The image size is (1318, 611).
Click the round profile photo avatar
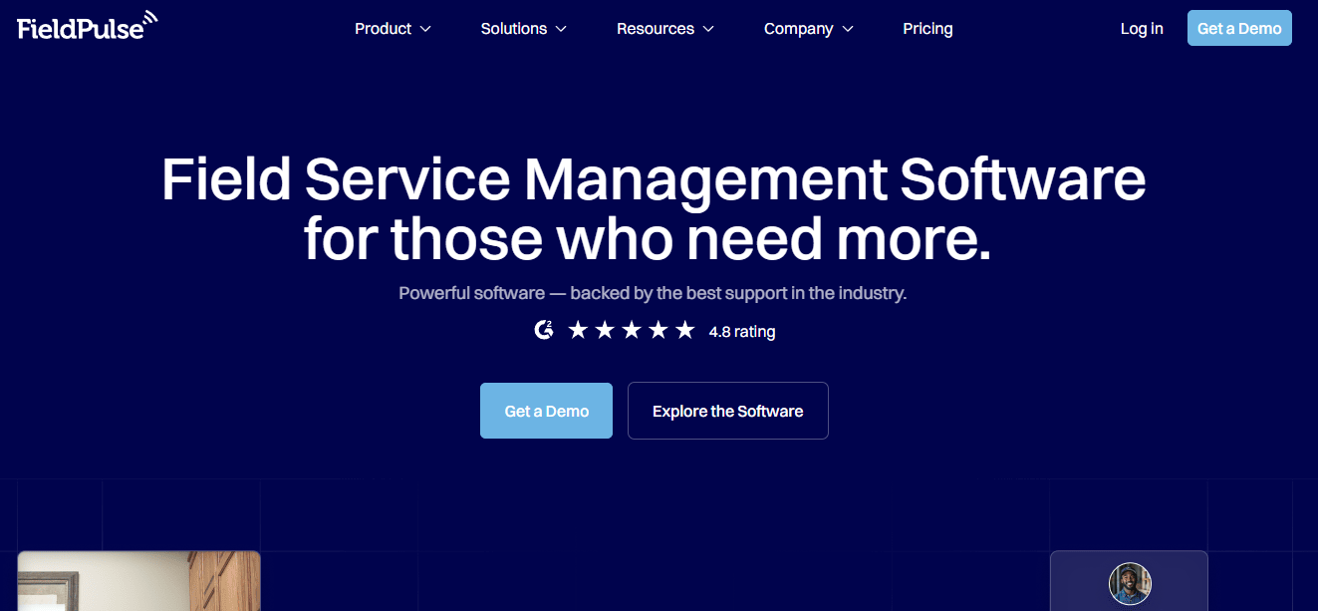1130,584
